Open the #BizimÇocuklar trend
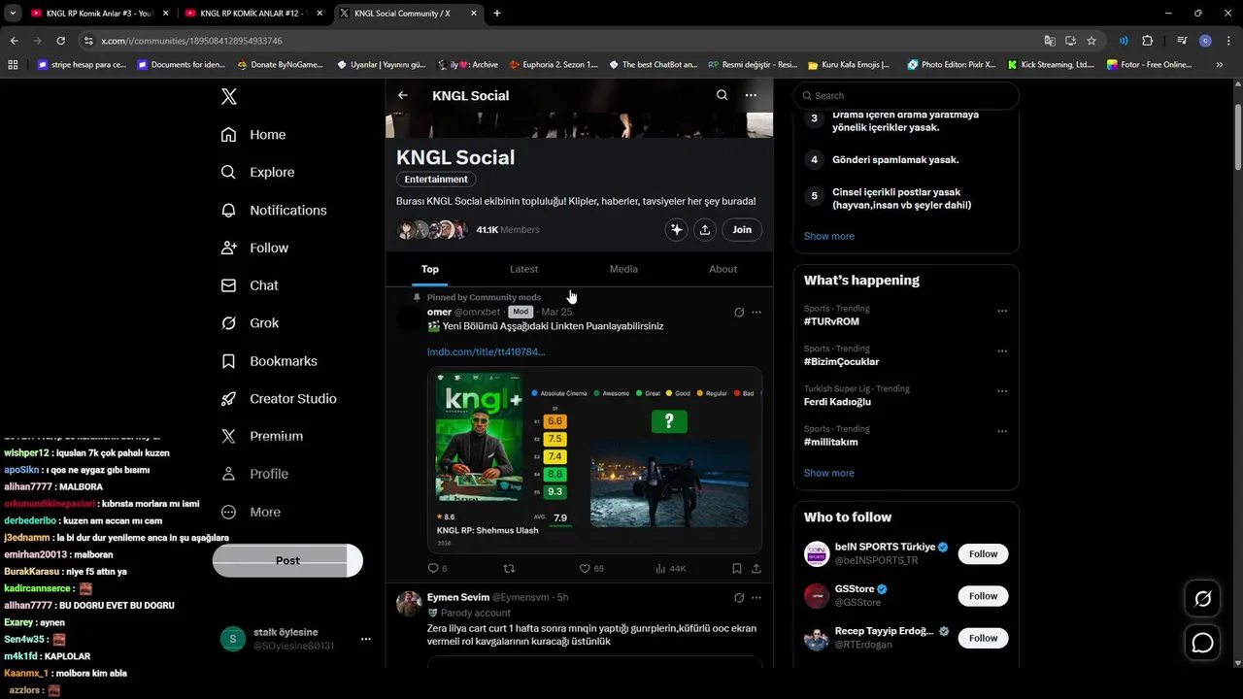 pyautogui.click(x=841, y=361)
